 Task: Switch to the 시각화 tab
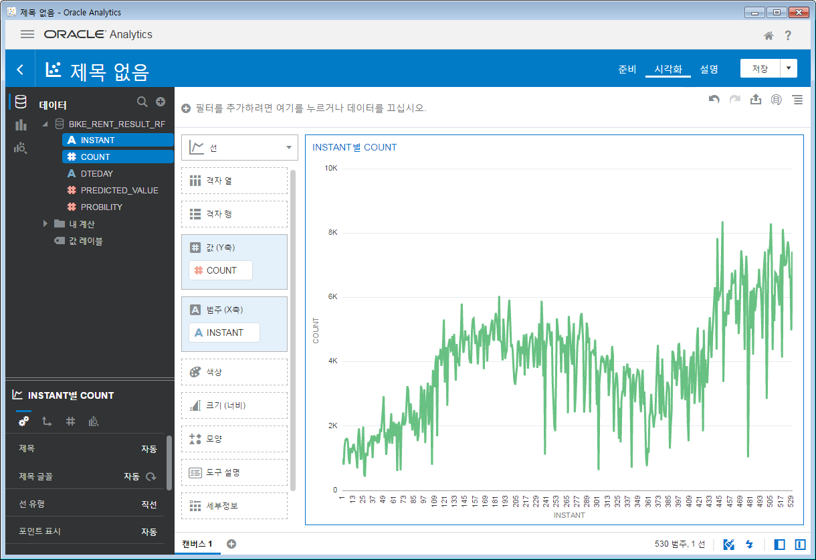[x=668, y=69]
